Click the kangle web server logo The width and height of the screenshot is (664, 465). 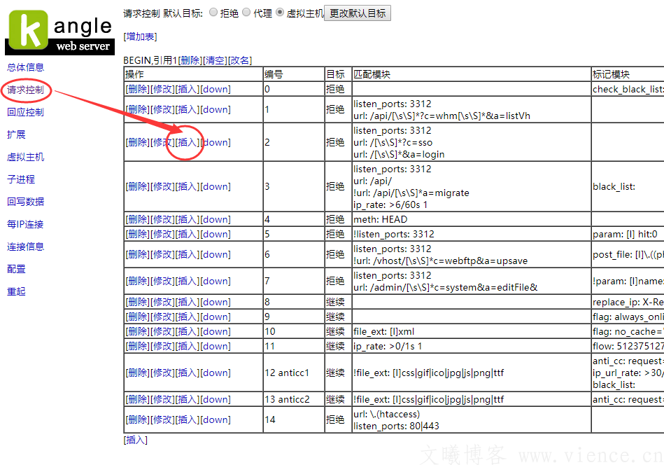click(x=59, y=28)
